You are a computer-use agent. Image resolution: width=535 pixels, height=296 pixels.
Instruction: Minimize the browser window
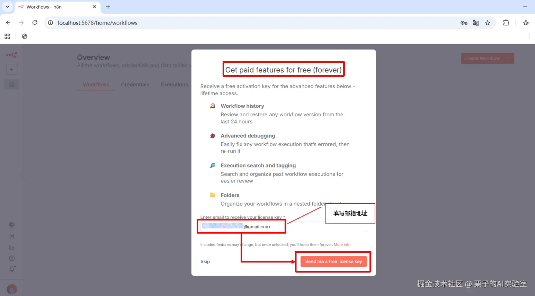point(525,6)
